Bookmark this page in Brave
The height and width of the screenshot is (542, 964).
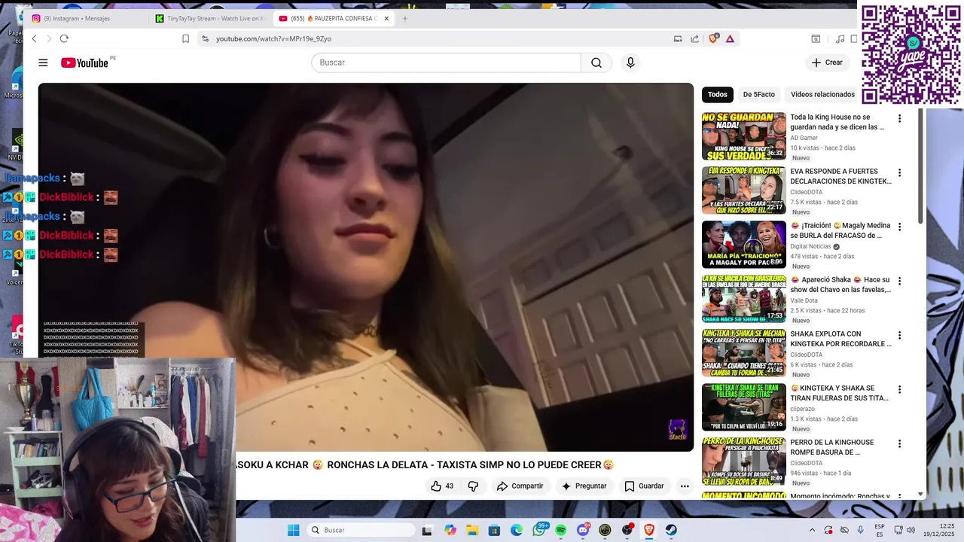tap(185, 39)
